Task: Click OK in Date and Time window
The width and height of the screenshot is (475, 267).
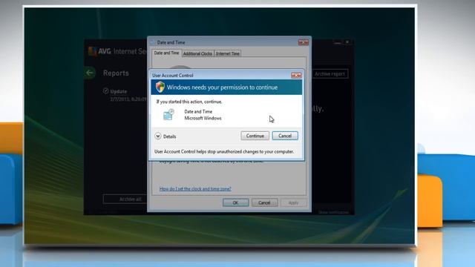Action: pos(236,202)
